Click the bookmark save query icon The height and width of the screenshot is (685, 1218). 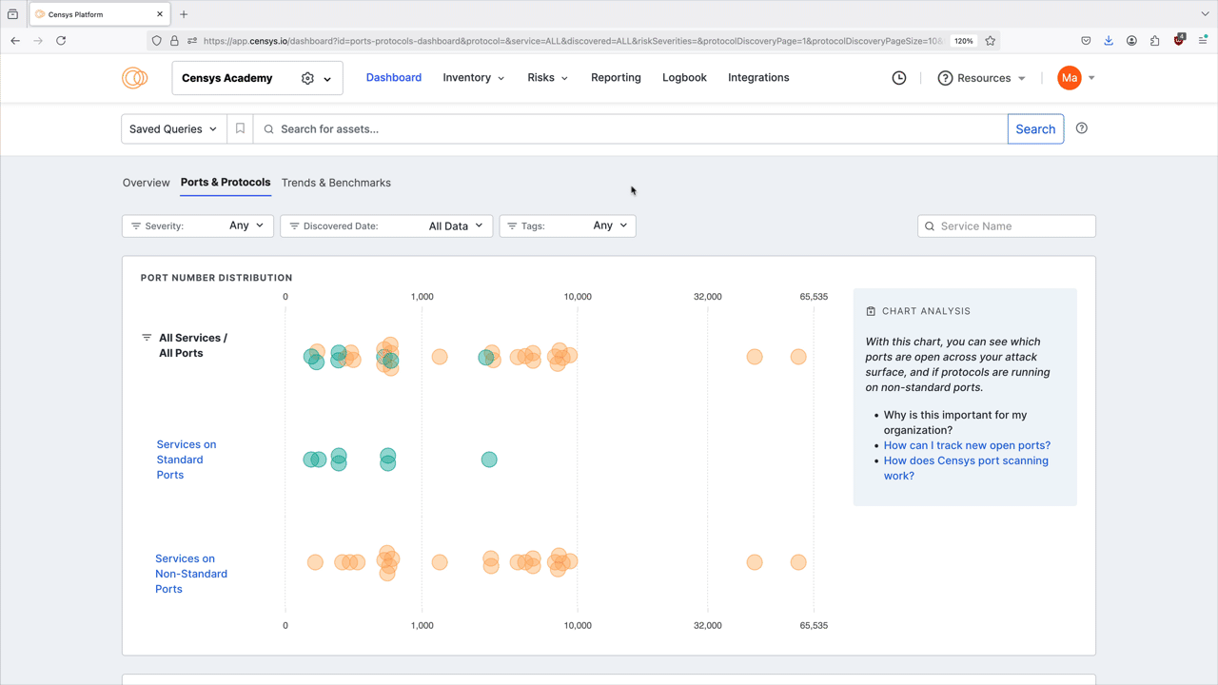coord(240,128)
